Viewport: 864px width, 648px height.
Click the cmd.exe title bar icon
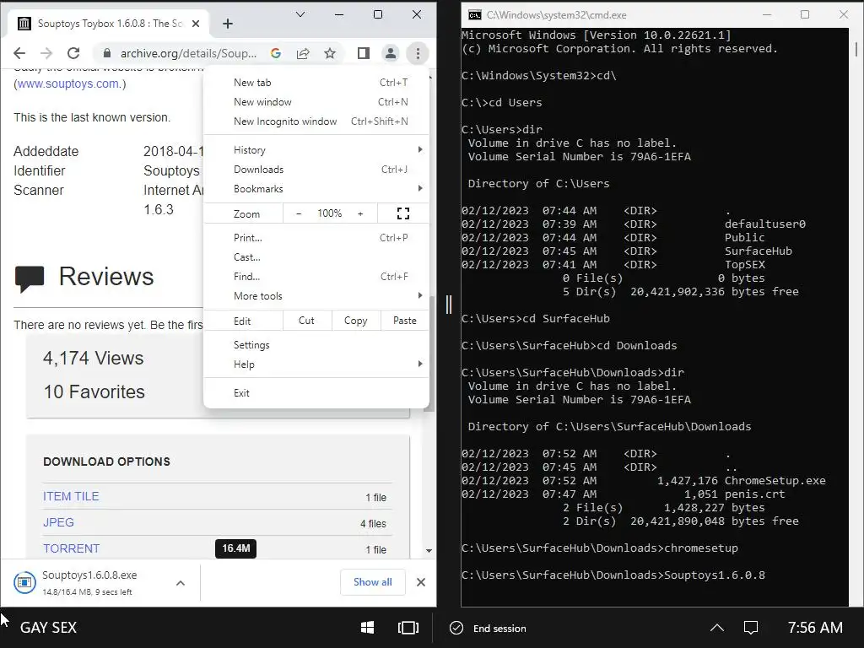(x=474, y=15)
